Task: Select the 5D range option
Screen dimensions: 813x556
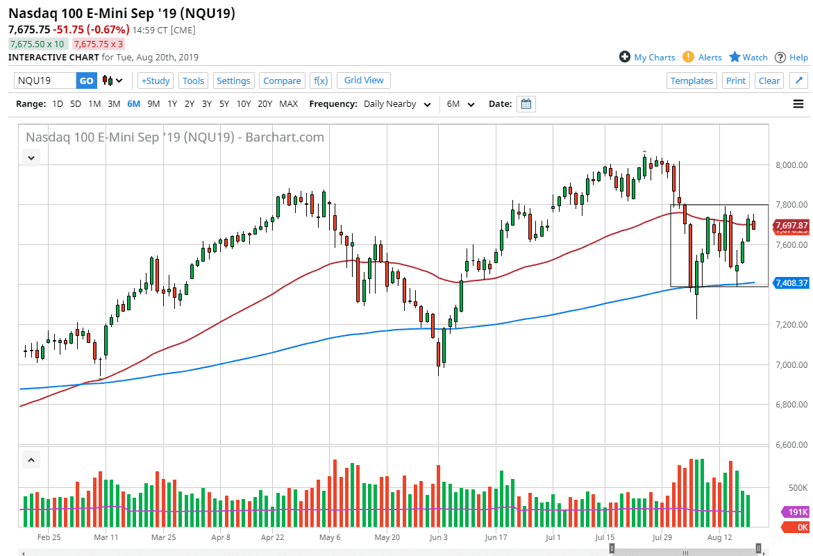Action: coord(76,103)
